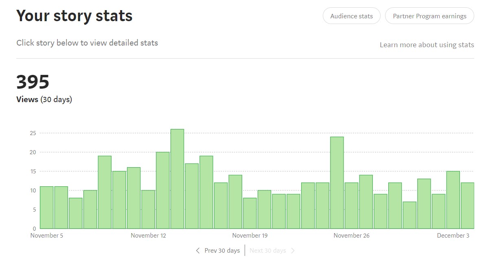Image resolution: width=497 pixels, height=260 pixels.
Task: Click the Next 30 days link
Action: [267, 251]
